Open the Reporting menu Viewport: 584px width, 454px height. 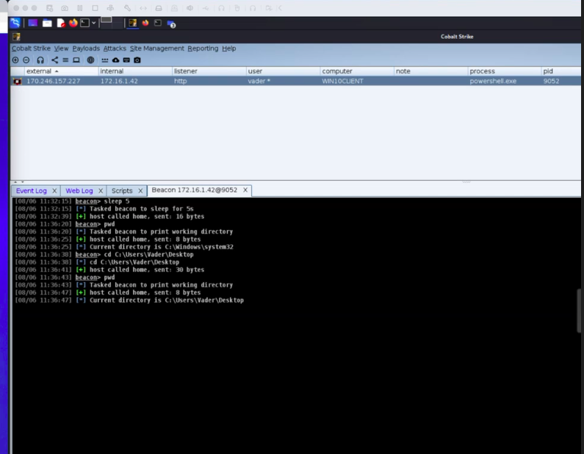pyautogui.click(x=203, y=48)
